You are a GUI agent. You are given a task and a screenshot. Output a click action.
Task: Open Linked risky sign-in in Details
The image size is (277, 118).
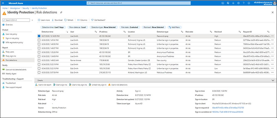(x=98, y=85)
